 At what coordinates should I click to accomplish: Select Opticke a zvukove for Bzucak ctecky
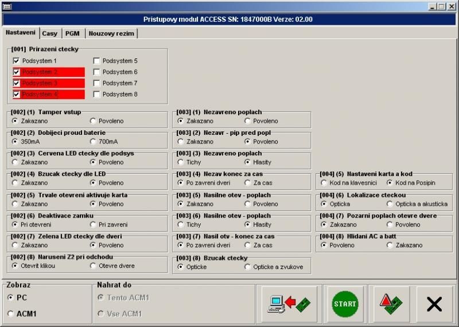(x=248, y=267)
